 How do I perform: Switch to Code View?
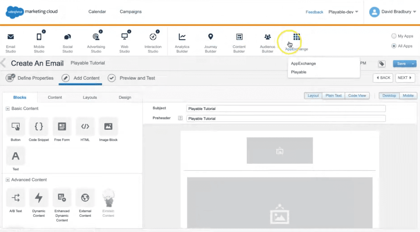pyautogui.click(x=357, y=95)
